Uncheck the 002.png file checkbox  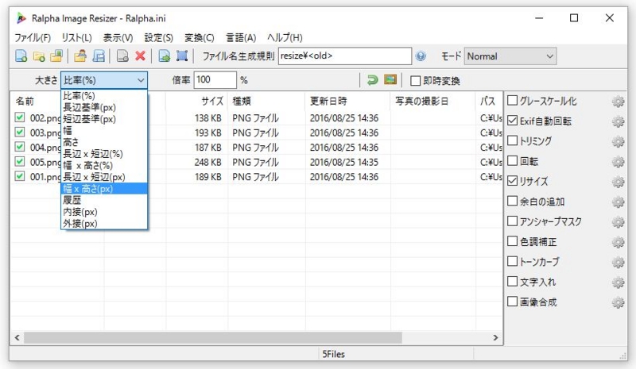(x=19, y=117)
